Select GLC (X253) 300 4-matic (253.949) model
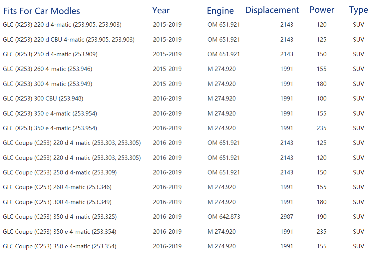 [47, 84]
